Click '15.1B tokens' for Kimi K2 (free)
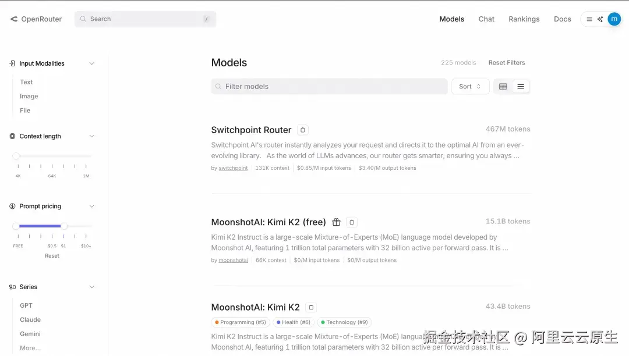Viewport: 629px width, 356px height. (x=508, y=221)
